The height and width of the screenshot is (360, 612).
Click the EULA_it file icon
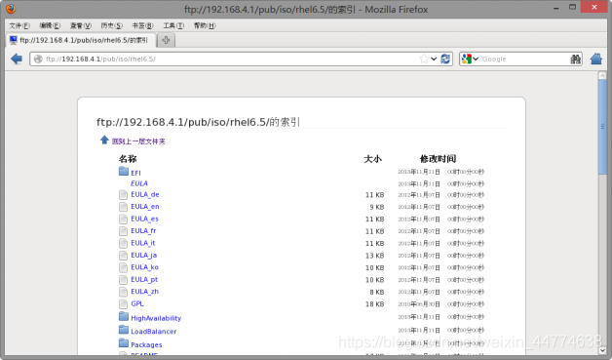pos(124,243)
